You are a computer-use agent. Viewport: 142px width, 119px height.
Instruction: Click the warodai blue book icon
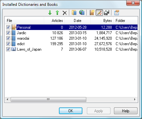click(x=14, y=38)
